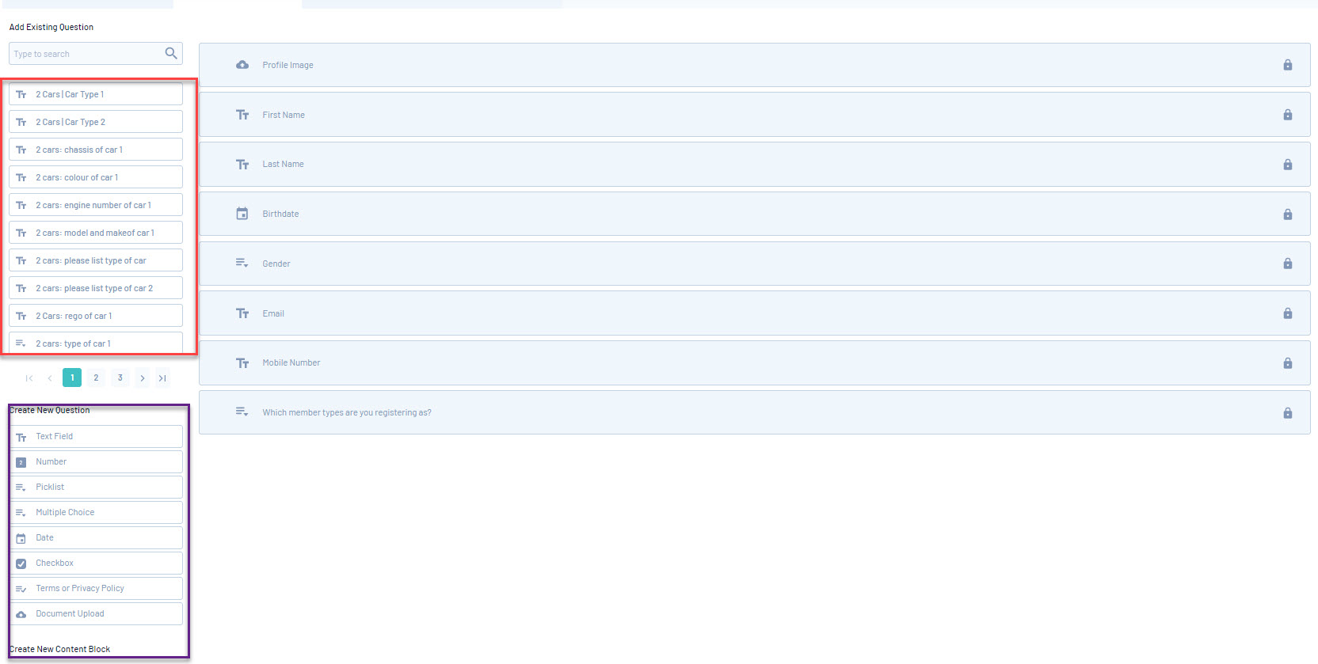Click lock icon on Email row

[1288, 313]
